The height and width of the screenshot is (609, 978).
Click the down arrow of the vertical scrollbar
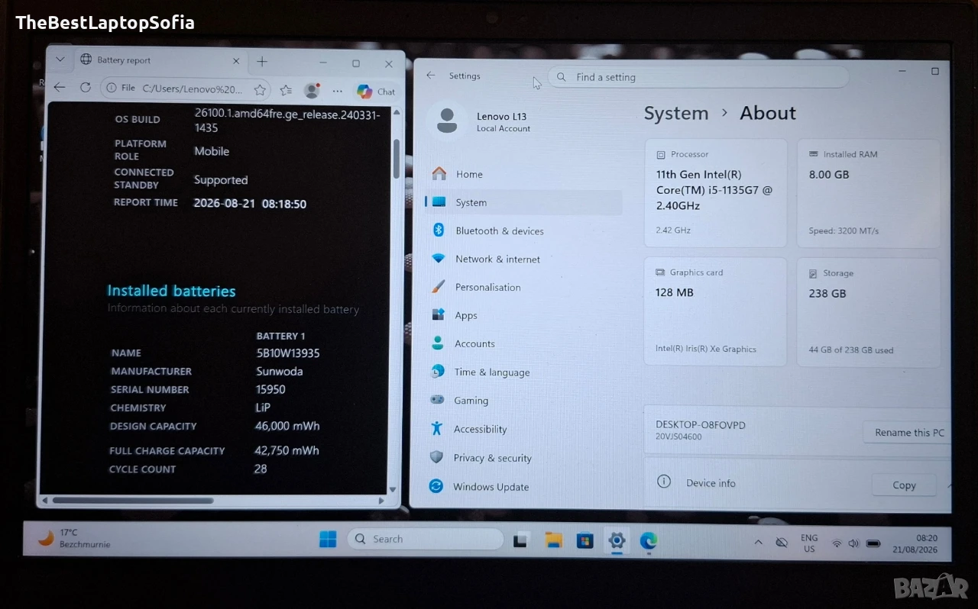(x=393, y=489)
